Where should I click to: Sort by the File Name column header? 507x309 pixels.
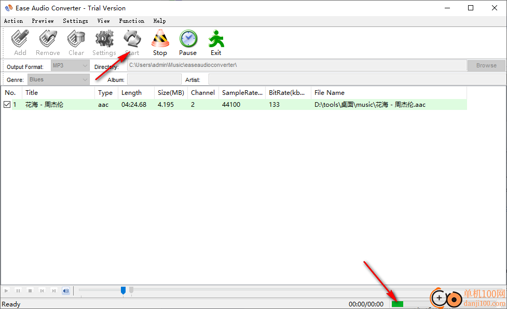[x=389, y=93]
